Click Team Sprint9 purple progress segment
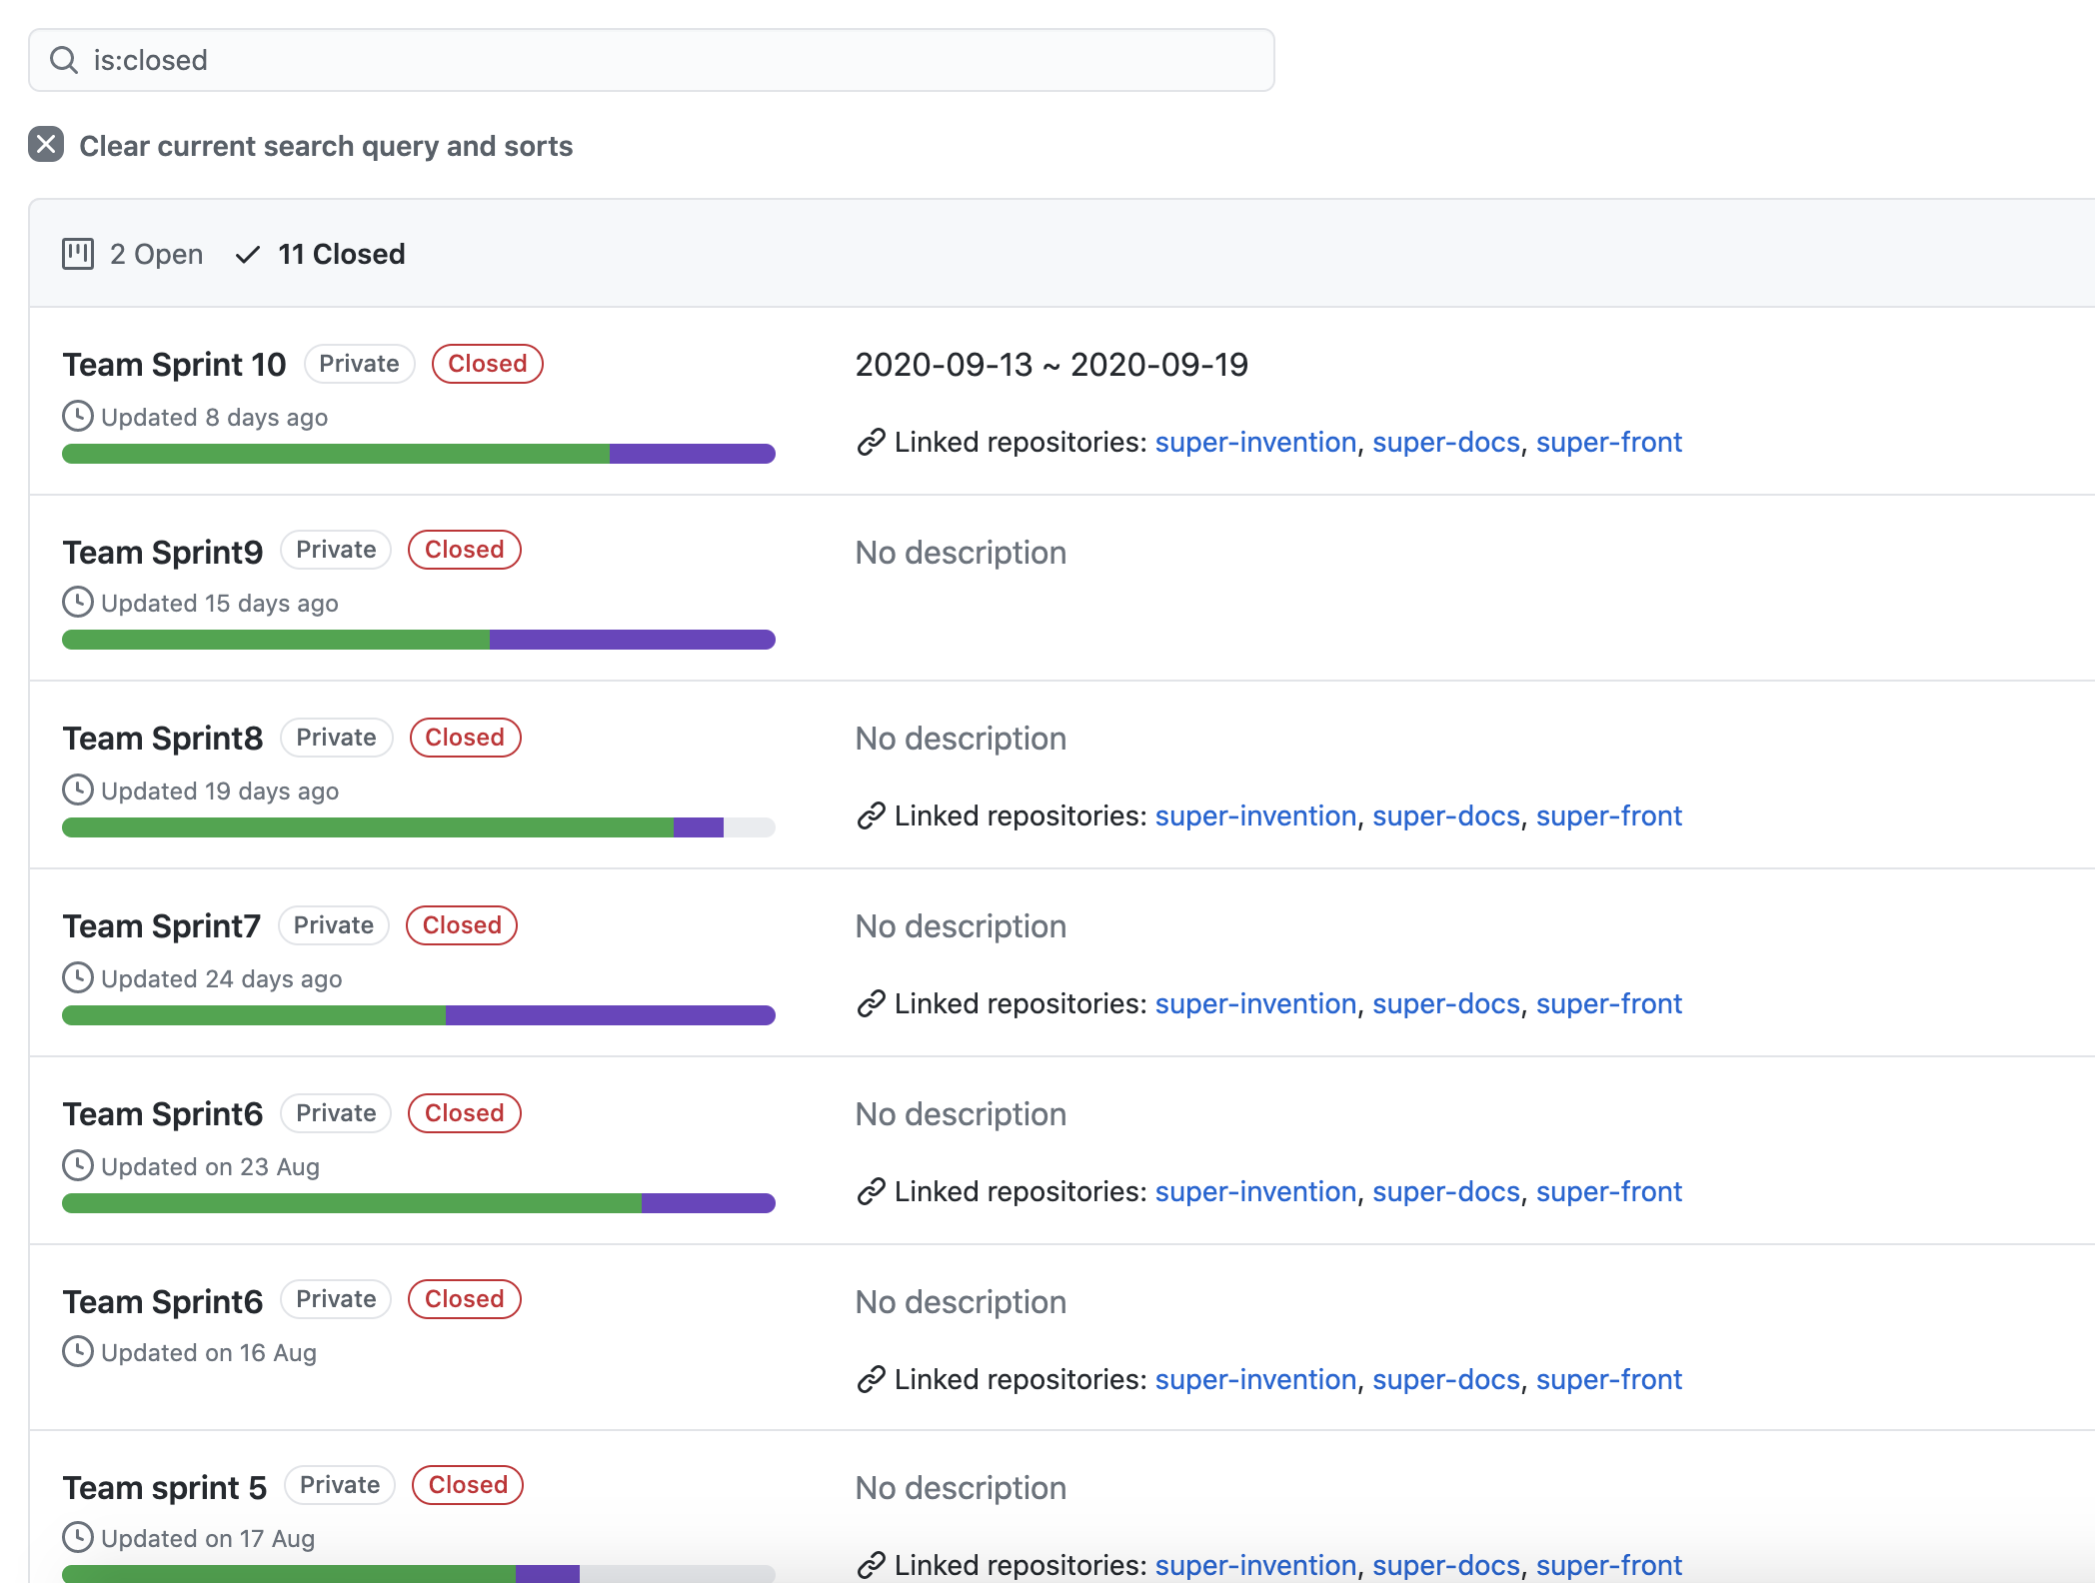 [x=632, y=640]
